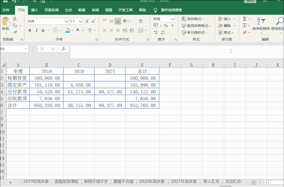Click decrease decimal places icon
Viewport: 284px width, 187px height.
coord(162,32)
